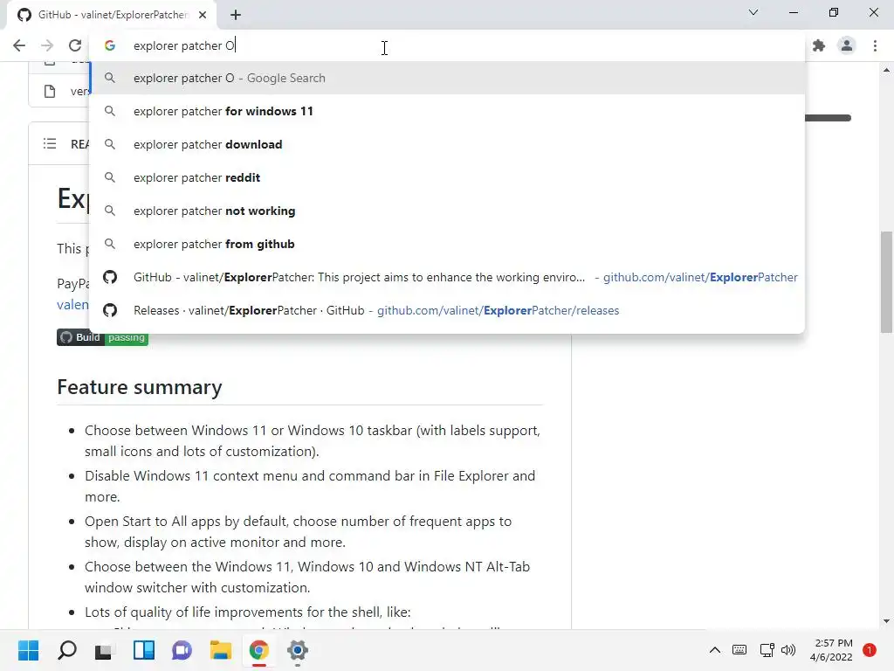Screen dimensions: 894x671
Task: Select 'explorer patcher for windows 11' suggestion
Action: [448, 111]
